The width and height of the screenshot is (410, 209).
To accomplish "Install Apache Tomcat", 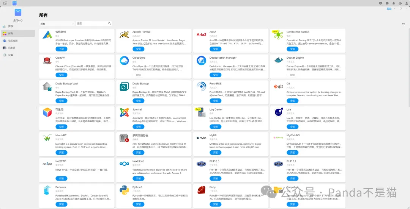I will pos(138,49).
